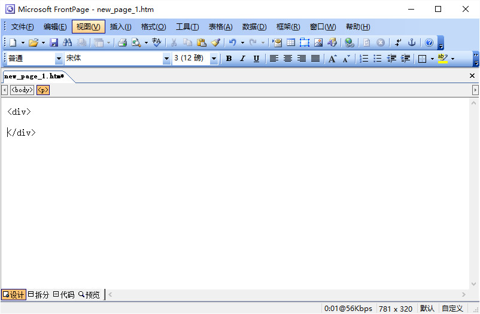Viewport: 480px width, 314px height.
Task: Align text left
Action: (x=274, y=59)
